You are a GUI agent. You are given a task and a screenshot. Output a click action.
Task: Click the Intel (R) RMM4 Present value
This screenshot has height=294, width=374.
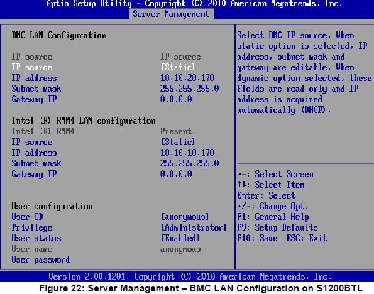coord(176,131)
